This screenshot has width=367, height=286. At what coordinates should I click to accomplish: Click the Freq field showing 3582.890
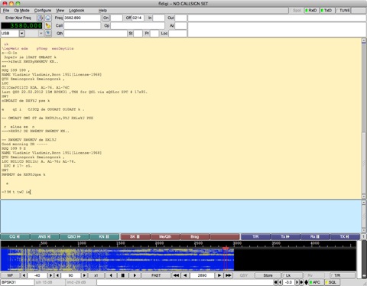coord(82,18)
